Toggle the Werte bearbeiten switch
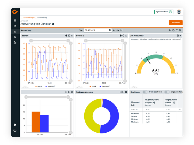This screenshot has width=194, height=145. click(x=145, y=92)
